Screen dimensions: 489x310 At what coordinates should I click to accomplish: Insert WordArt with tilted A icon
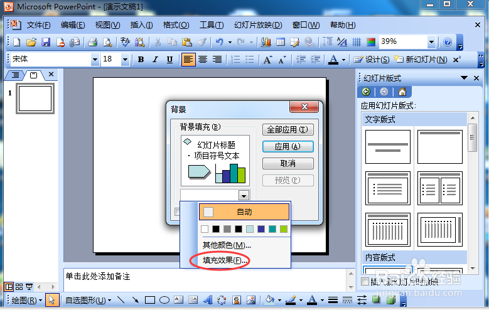point(207,301)
